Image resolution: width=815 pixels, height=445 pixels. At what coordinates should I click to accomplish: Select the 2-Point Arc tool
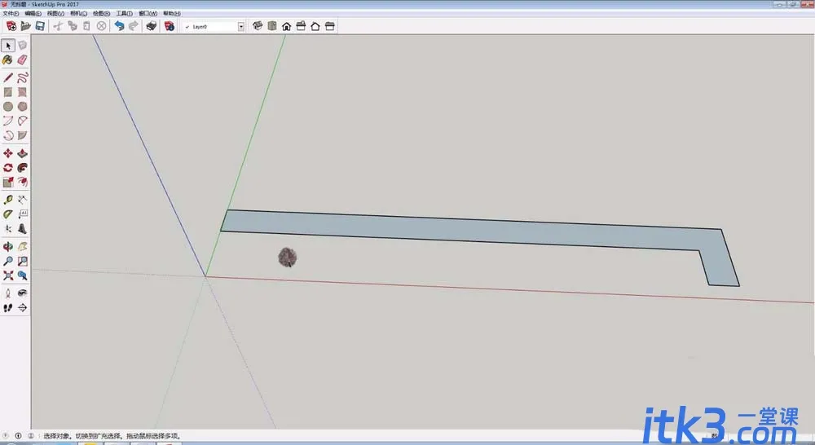22,121
